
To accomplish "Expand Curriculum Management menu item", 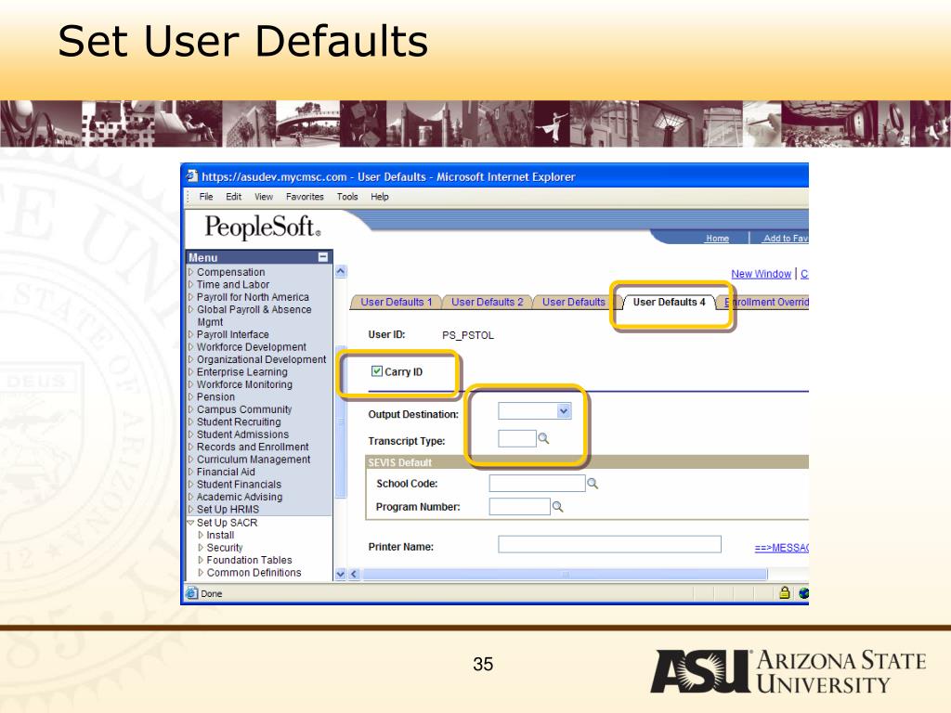I will 191,460.
